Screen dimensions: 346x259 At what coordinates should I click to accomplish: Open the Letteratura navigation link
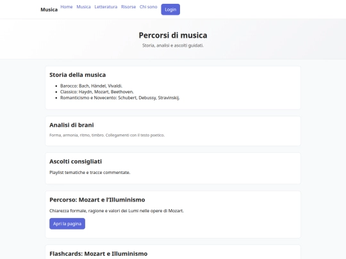[x=106, y=7]
